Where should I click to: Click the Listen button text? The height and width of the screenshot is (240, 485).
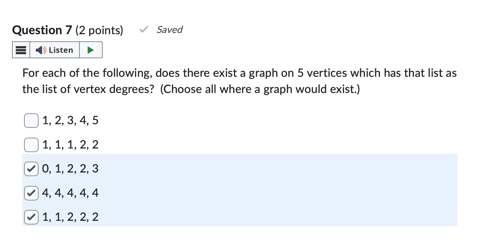point(61,50)
